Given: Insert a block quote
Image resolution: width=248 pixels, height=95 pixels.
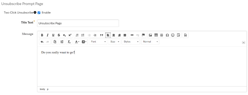Looking at the screenshot, I should tap(101, 35).
